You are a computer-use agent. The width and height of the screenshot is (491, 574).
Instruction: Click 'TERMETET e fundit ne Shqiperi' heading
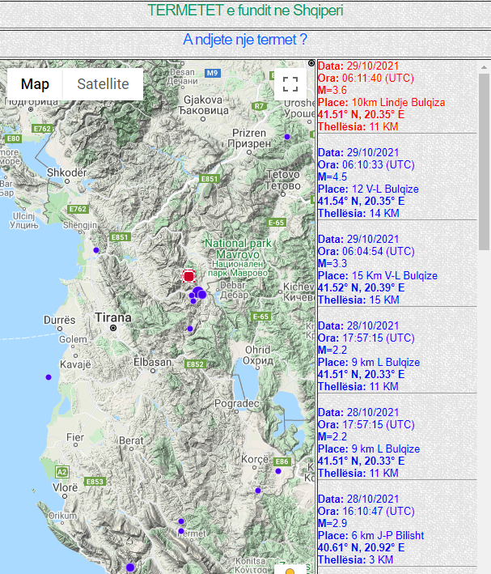pyautogui.click(x=245, y=11)
